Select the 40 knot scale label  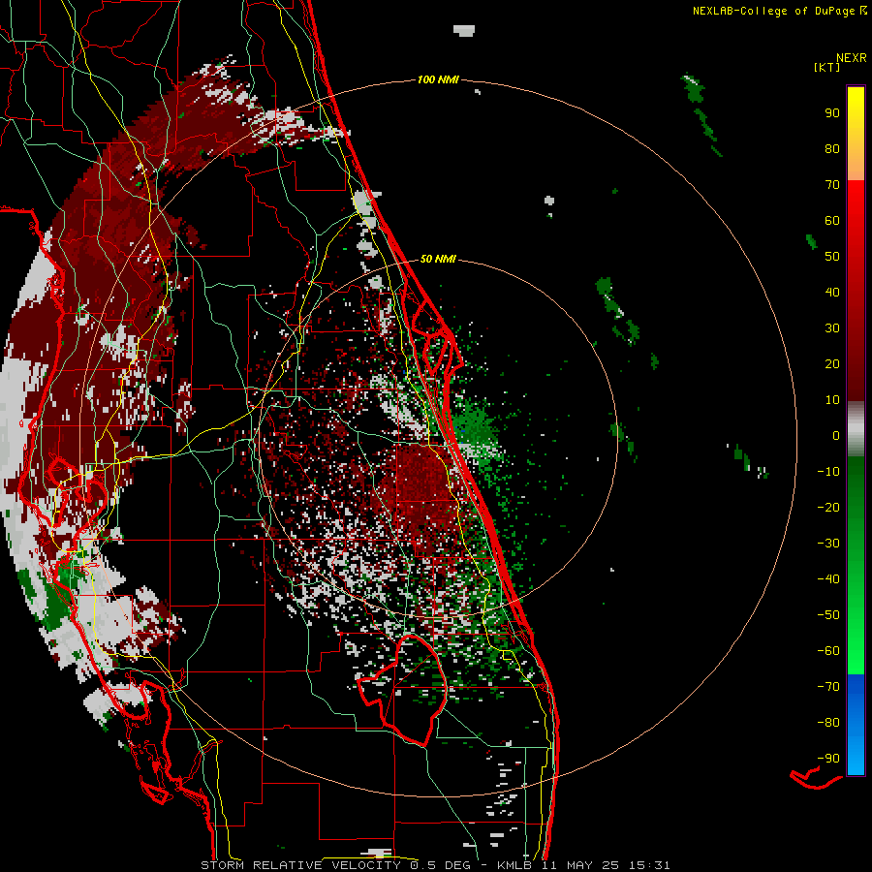[x=832, y=292]
